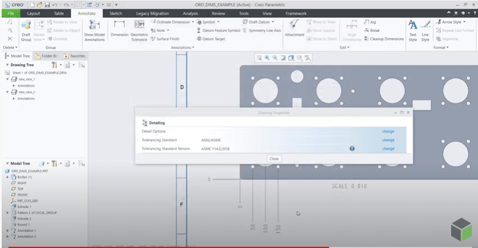Open the File menu
The height and width of the screenshot is (248, 478).
pyautogui.click(x=10, y=13)
